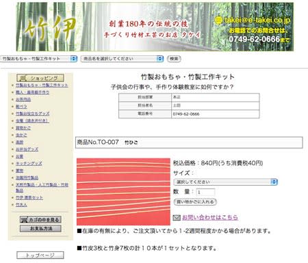
Task: Open the キッチングッズ category link
Action: (29, 163)
